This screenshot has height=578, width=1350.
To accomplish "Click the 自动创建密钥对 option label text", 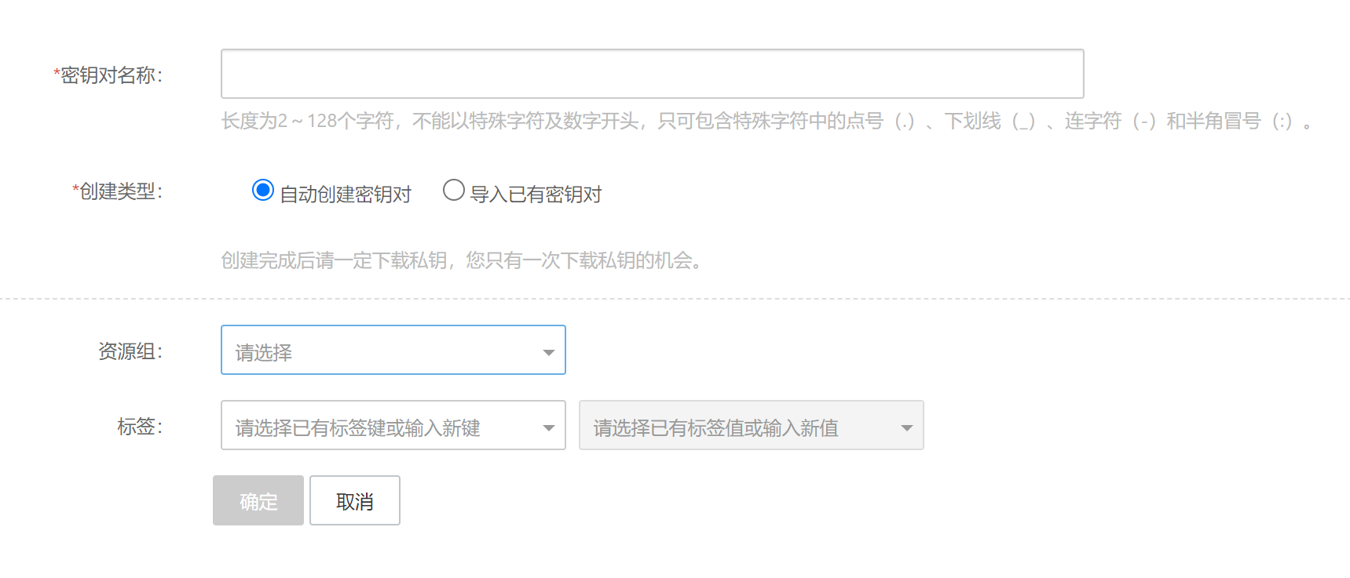I will coord(346,194).
